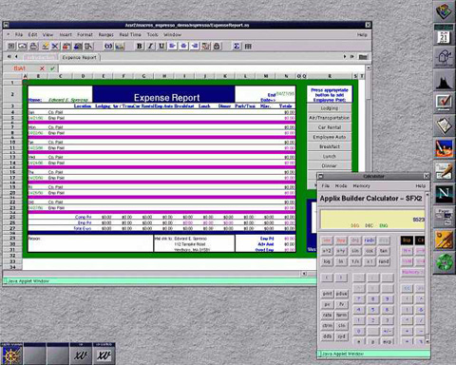Switch to the Expense Report tab

pos(80,57)
